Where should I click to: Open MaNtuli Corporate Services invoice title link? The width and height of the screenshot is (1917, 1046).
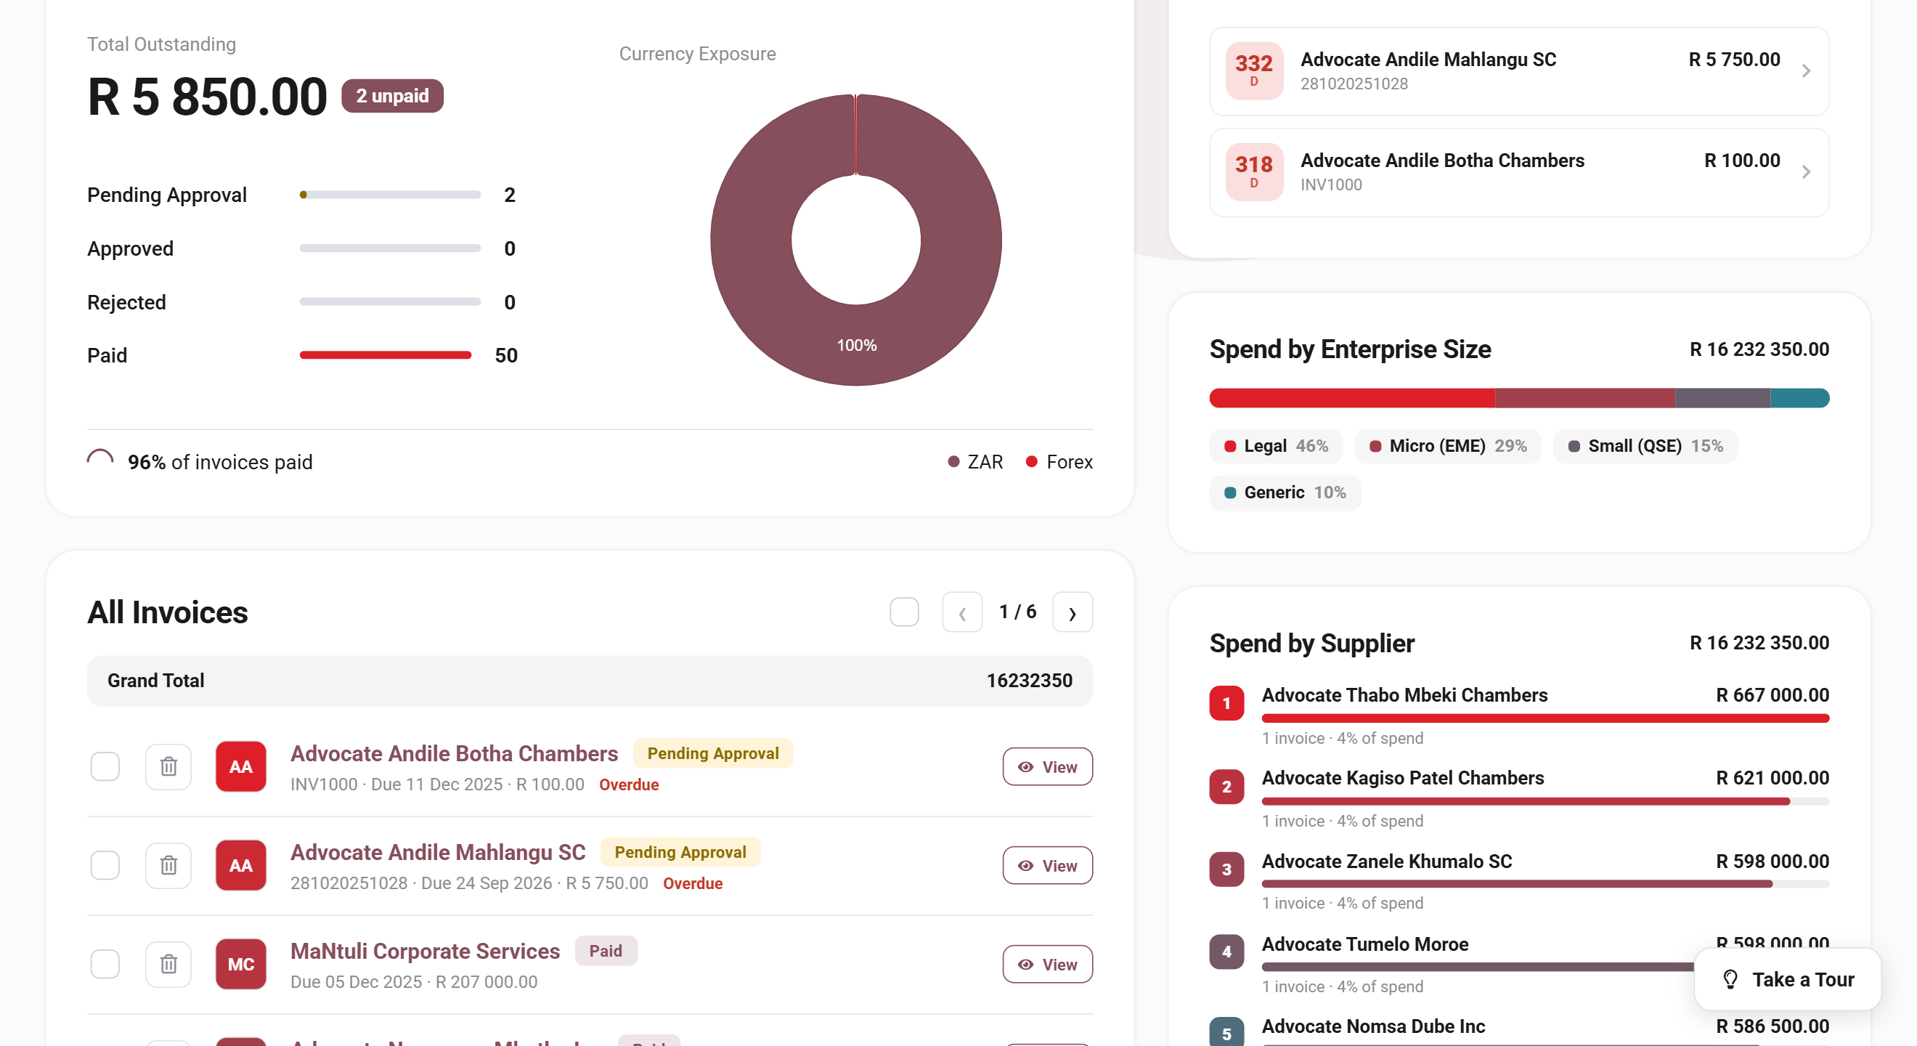coord(425,951)
